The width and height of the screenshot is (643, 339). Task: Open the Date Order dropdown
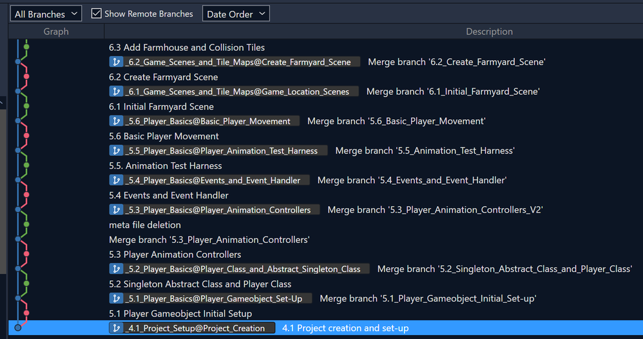pyautogui.click(x=236, y=14)
